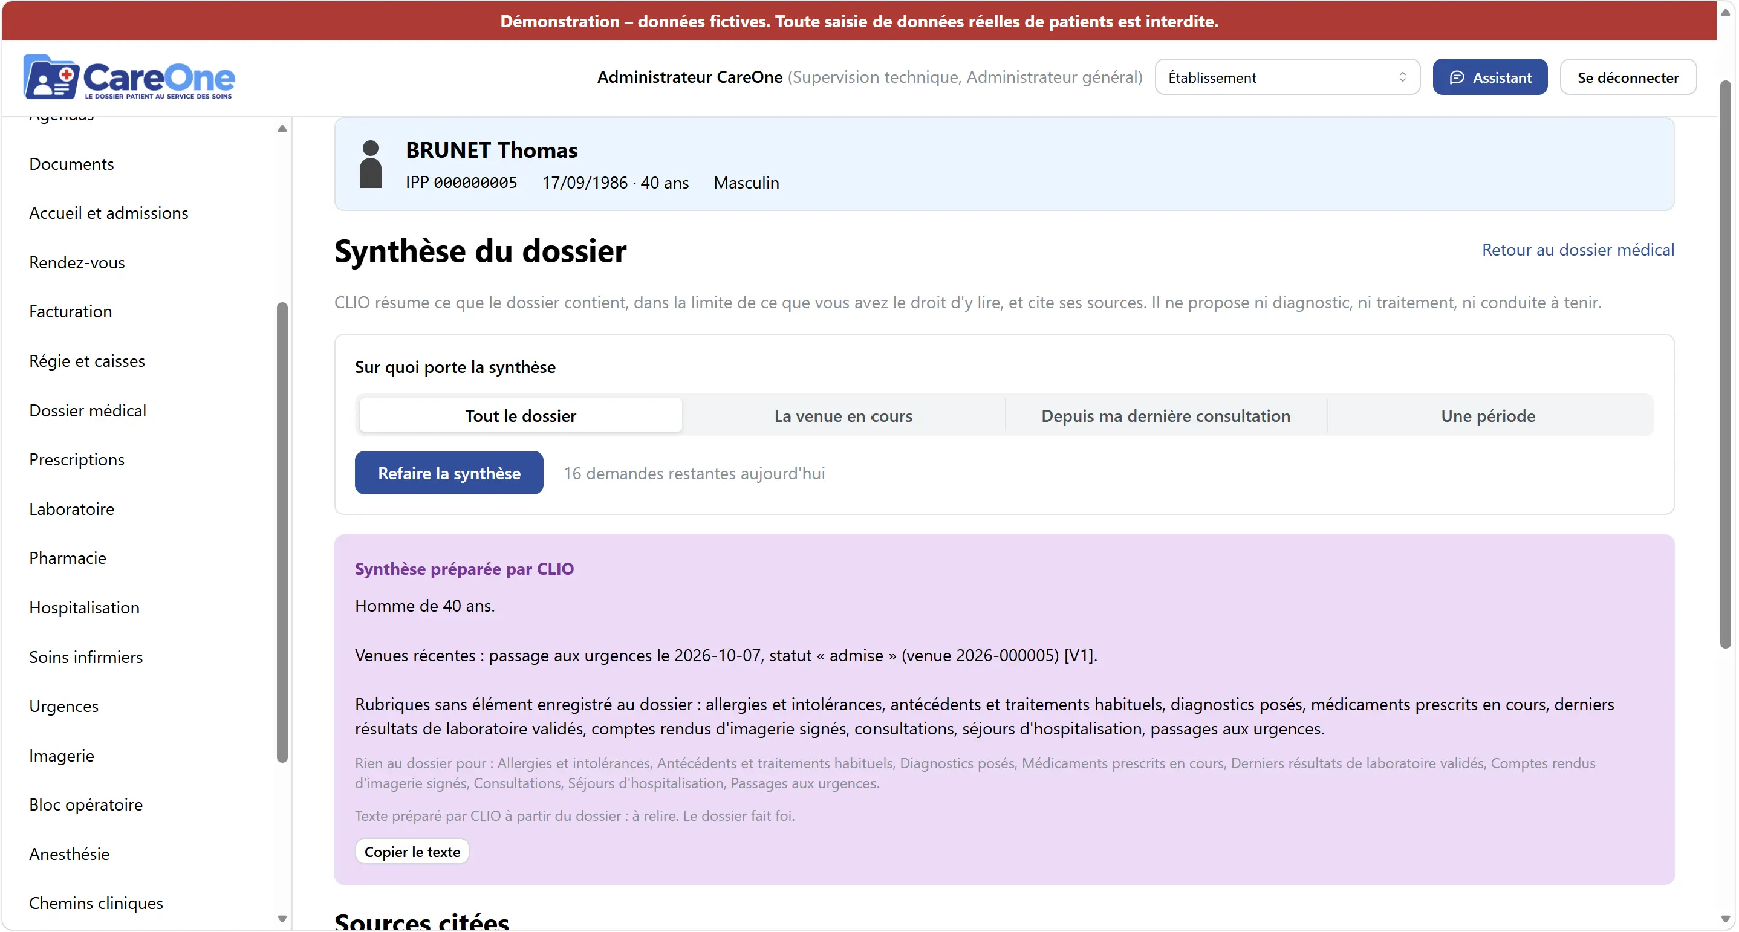Click 'Homme de 40 ans.' line
Image resolution: width=1739 pixels, height=932 pixels.
click(424, 606)
